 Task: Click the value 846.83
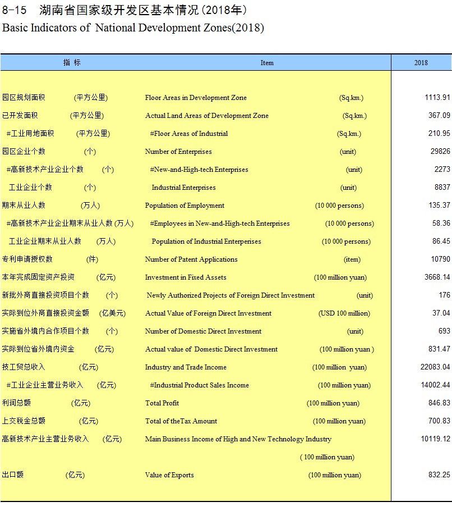pyautogui.click(x=440, y=403)
